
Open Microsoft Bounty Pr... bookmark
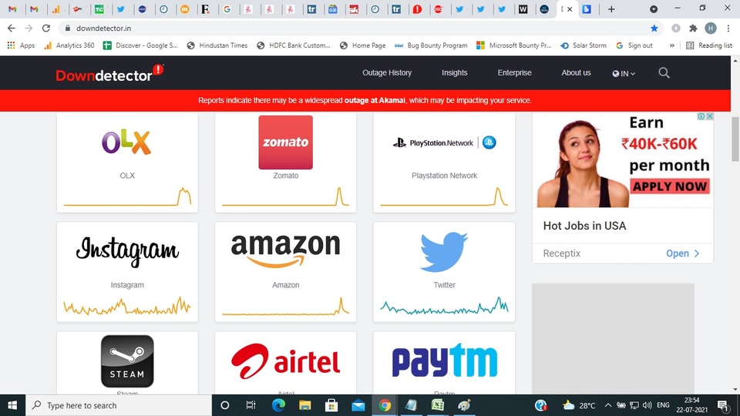513,45
